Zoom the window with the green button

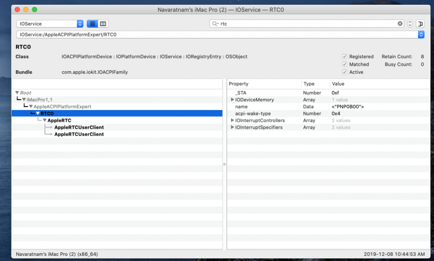[35, 10]
